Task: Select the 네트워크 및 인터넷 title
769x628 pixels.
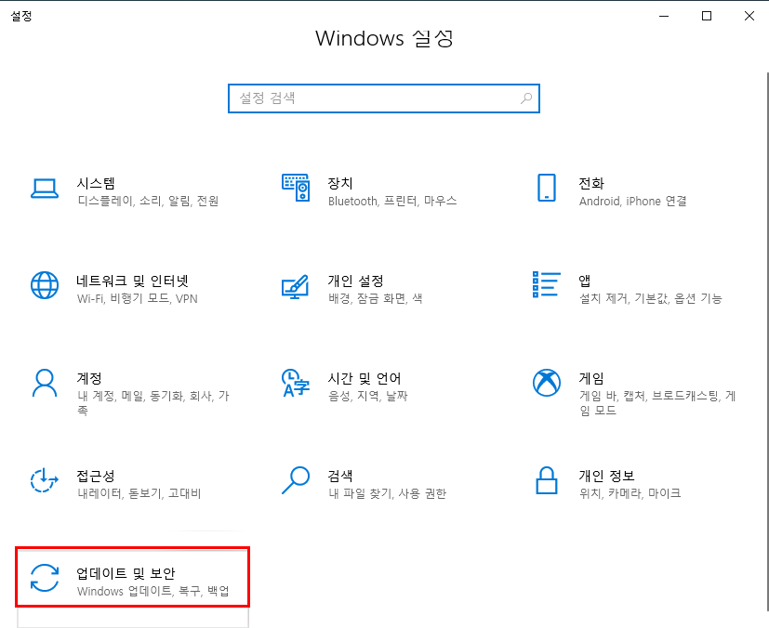Action: [132, 281]
